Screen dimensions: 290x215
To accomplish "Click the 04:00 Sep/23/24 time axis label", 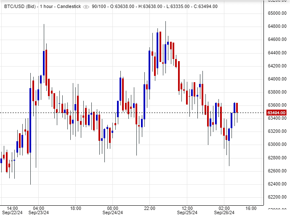I will click(38, 211).
